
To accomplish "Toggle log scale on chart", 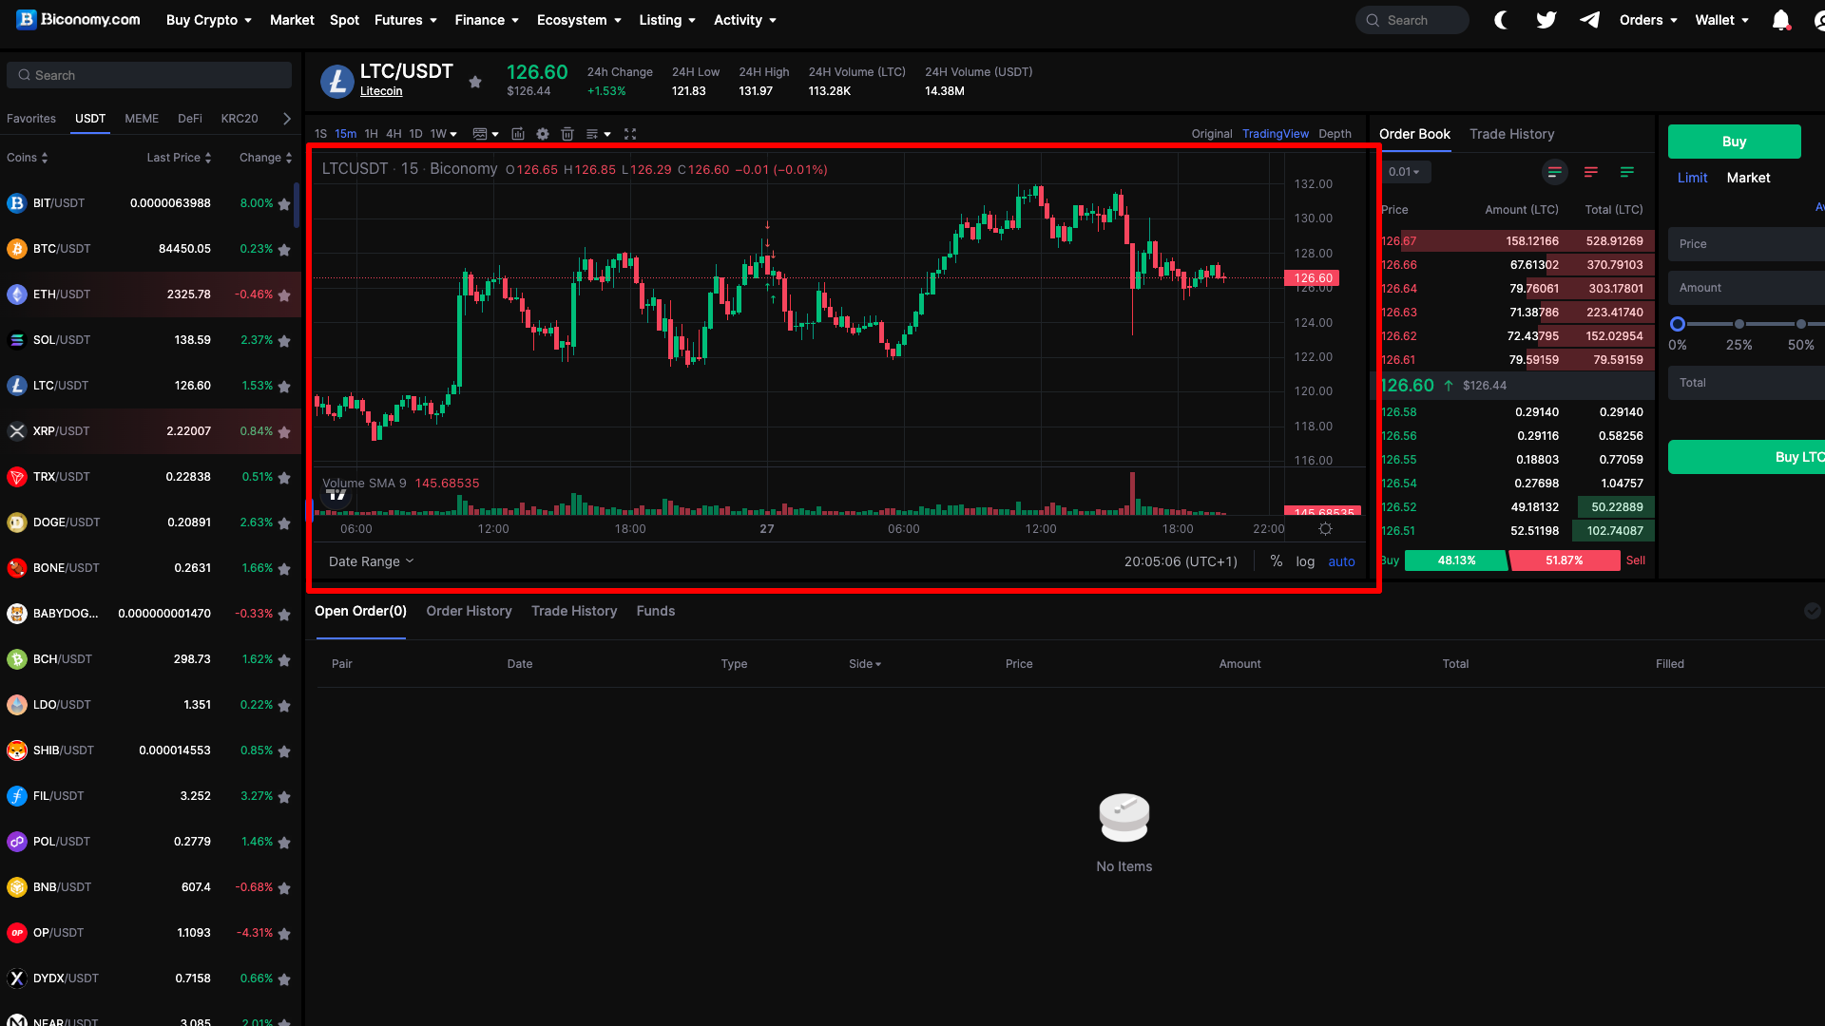I will pyautogui.click(x=1305, y=561).
